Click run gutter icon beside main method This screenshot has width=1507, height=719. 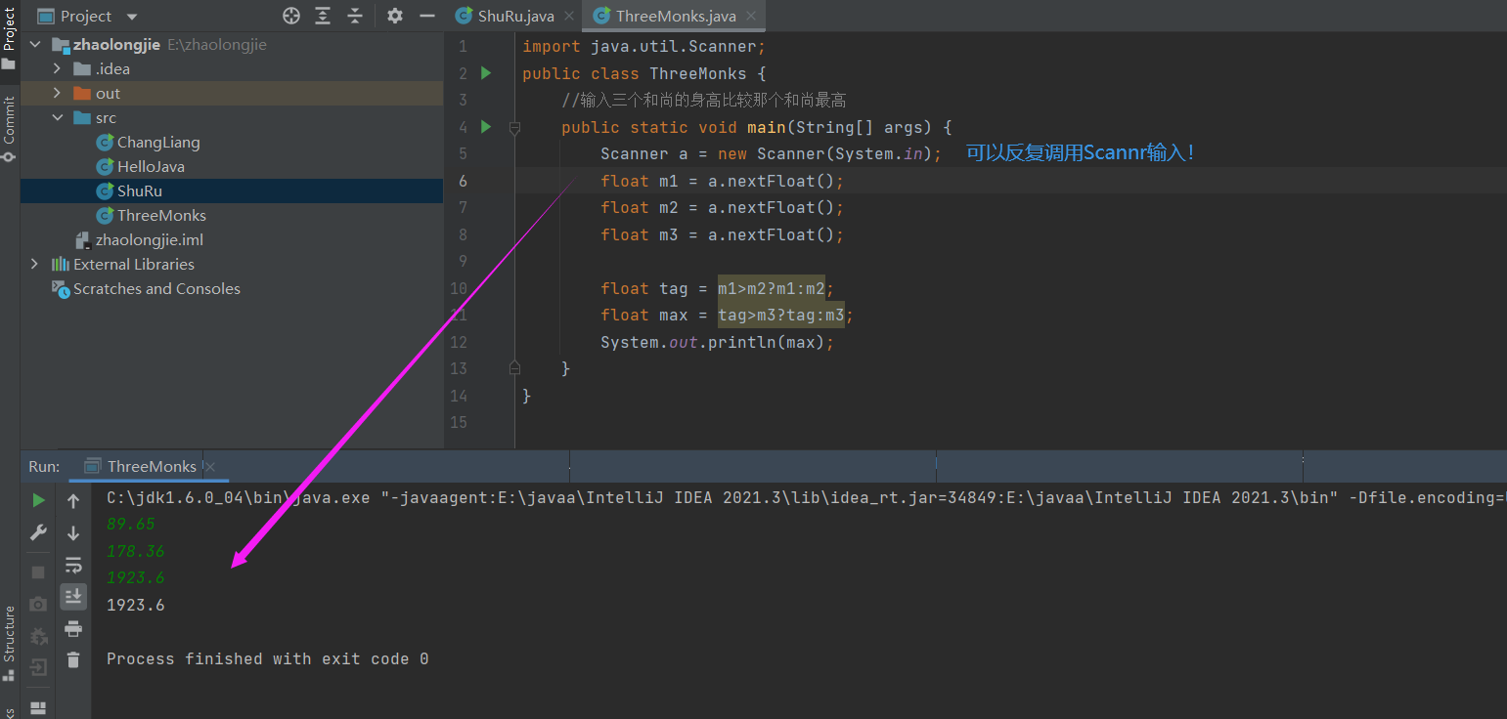point(486,127)
